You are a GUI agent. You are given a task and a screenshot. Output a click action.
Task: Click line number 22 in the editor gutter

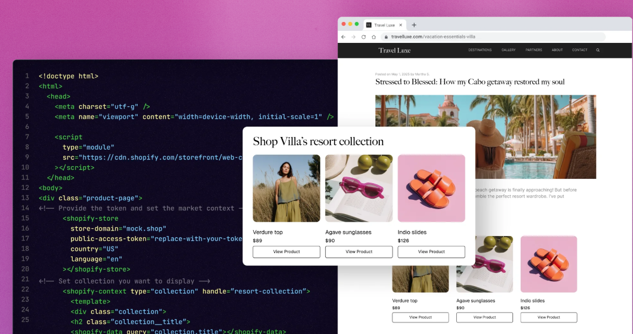(x=25, y=289)
